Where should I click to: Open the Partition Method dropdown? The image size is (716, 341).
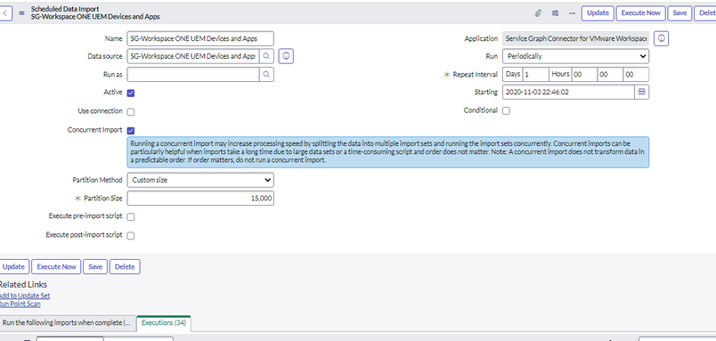click(x=200, y=180)
